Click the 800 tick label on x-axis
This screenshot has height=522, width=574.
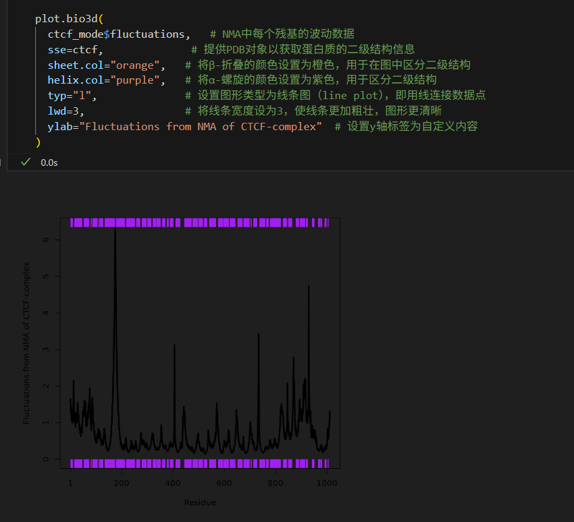[x=276, y=483]
